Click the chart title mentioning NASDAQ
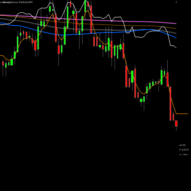This screenshot has height=191, width=191. click(x=16, y=2)
